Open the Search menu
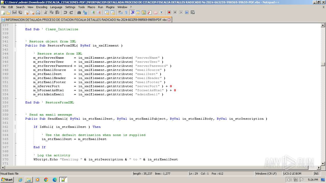Screen dimensions: 326x183 (20, 7)
